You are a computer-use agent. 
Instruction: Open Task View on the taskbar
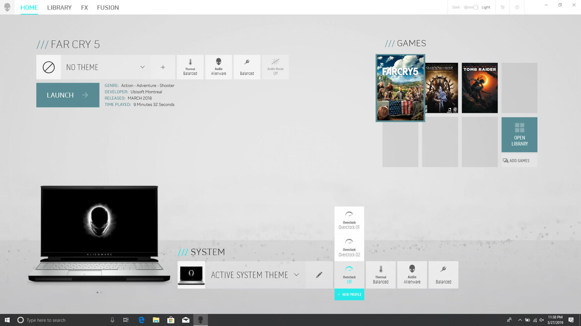[126, 320]
